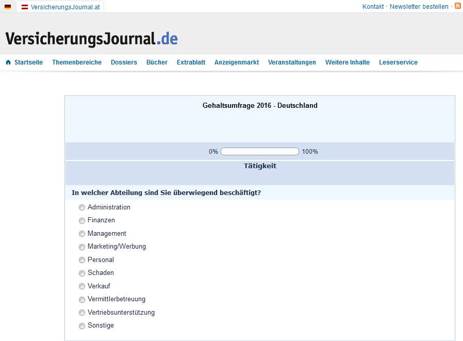Viewport: 463px width, 341px height.
Task: Select the Administration radio button
Action: point(82,207)
